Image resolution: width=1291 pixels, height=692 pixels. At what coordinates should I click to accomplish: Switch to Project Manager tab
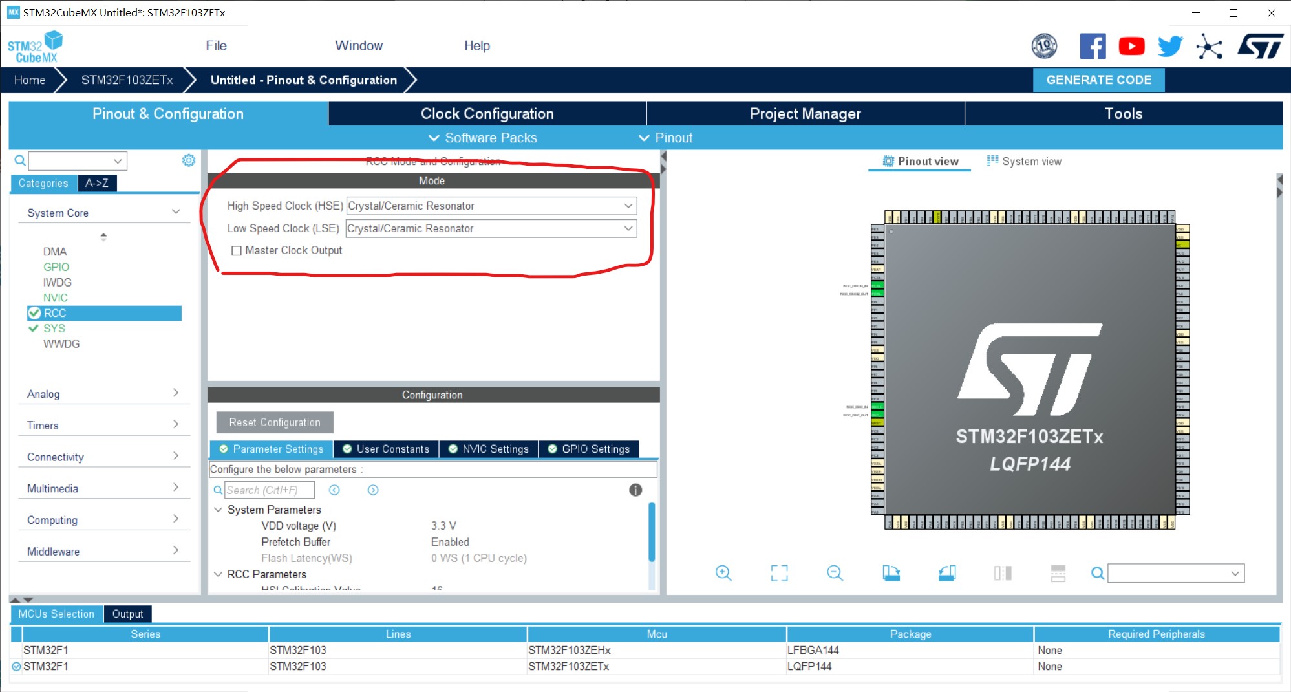[x=806, y=114]
